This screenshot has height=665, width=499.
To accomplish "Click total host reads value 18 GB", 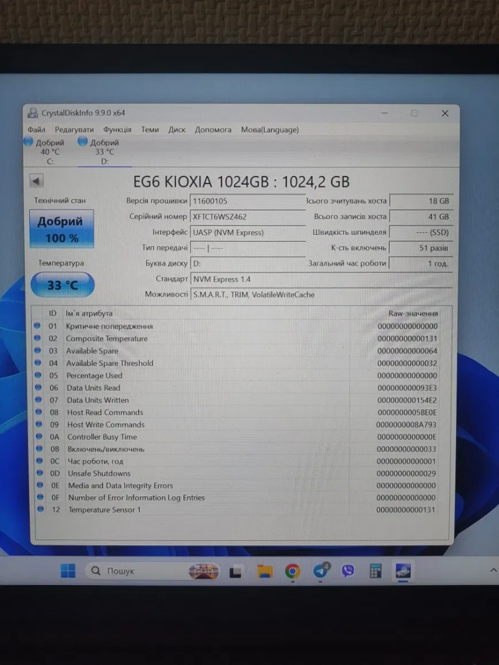I will [x=421, y=201].
